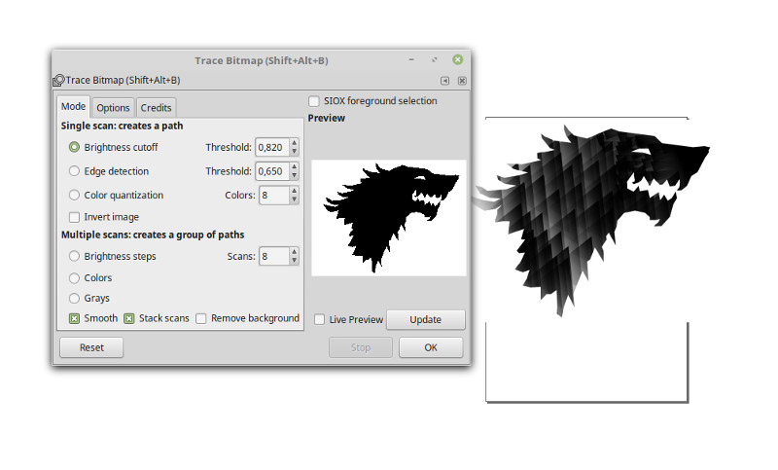The image size is (778, 470).
Task: Open the Credits tab
Action: point(156,108)
